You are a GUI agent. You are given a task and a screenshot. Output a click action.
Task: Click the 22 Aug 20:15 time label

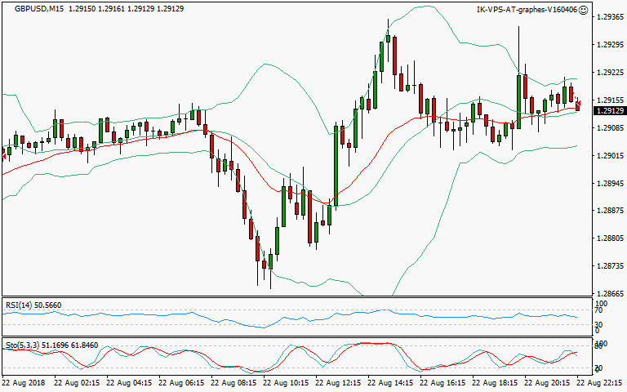tap(547, 383)
